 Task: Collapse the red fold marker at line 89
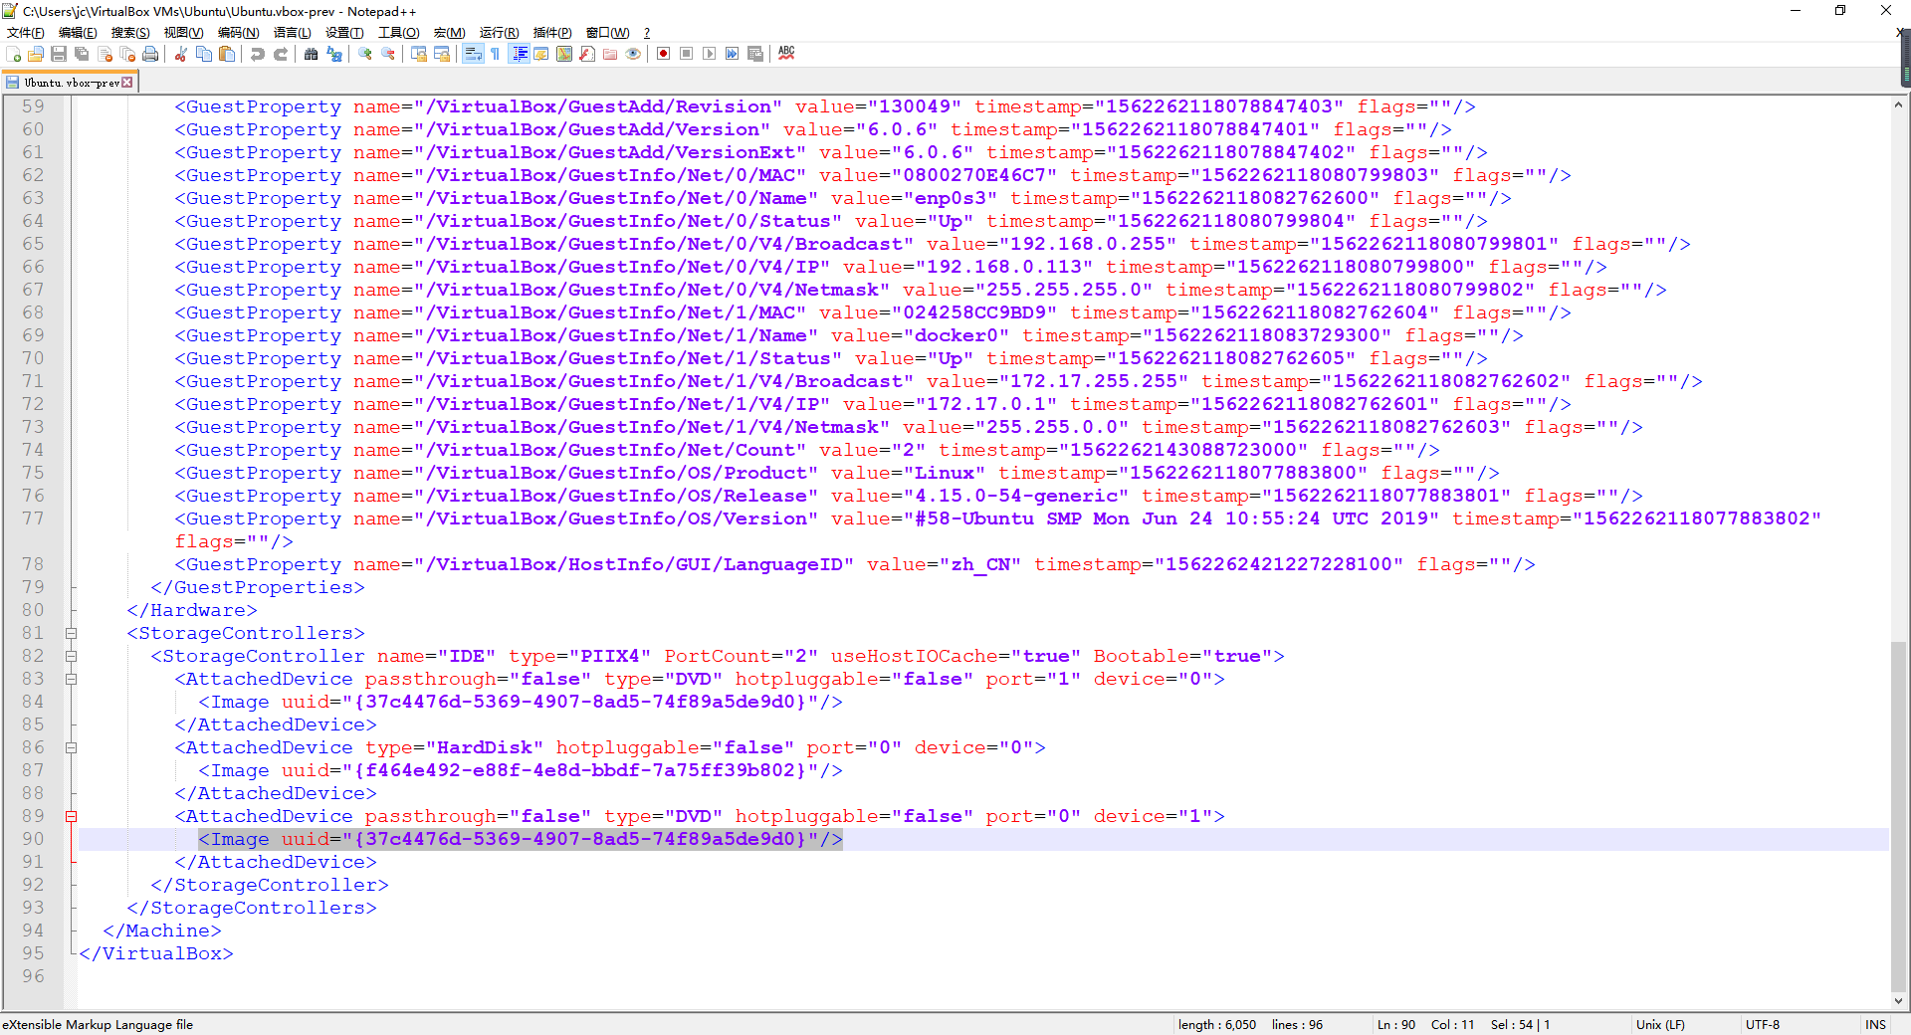click(x=71, y=816)
